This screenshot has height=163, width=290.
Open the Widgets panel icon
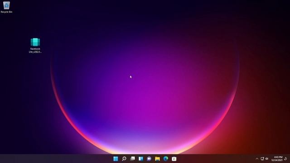[141, 159]
